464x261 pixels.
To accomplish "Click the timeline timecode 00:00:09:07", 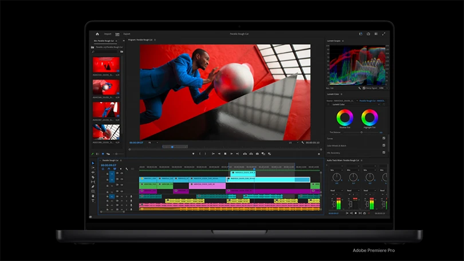I will coord(109,165).
